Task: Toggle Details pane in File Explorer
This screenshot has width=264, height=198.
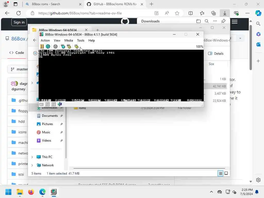Action: point(216,54)
